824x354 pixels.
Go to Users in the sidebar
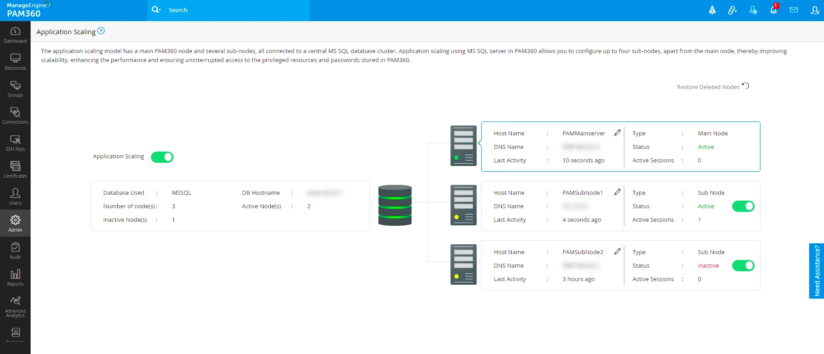coord(15,197)
